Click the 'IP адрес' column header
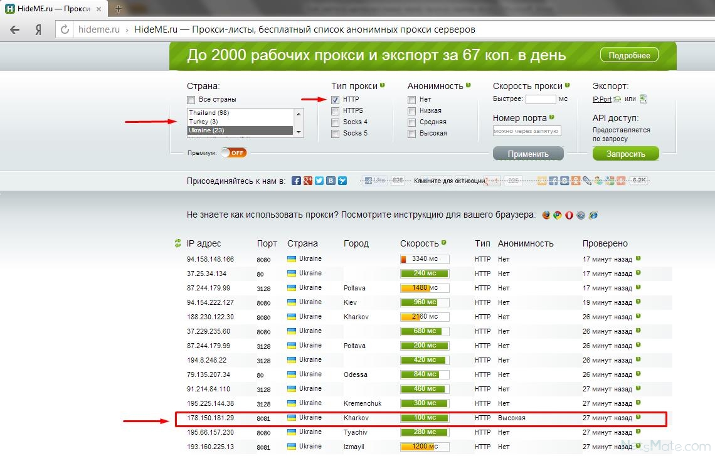715x456 pixels. pos(203,243)
